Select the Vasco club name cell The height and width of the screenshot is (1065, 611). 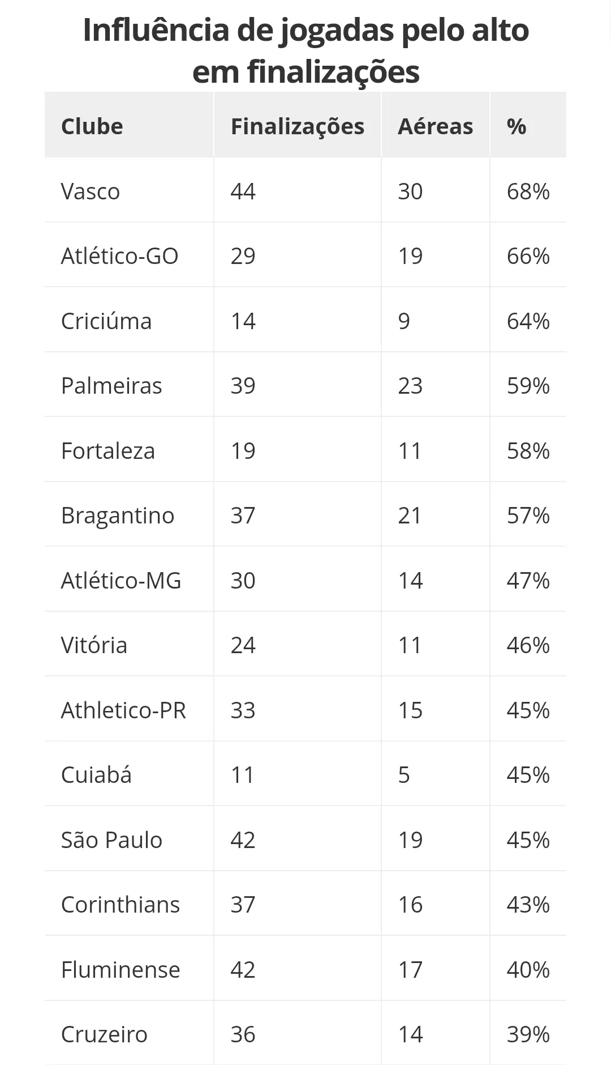point(129,190)
